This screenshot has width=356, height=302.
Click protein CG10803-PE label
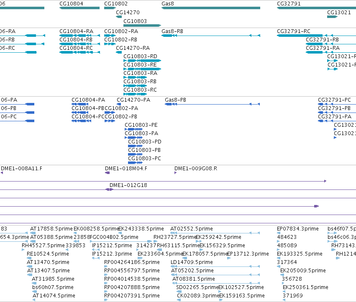click(x=141, y=125)
